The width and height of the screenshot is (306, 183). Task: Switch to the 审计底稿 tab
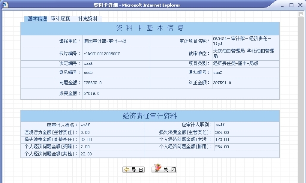61,19
